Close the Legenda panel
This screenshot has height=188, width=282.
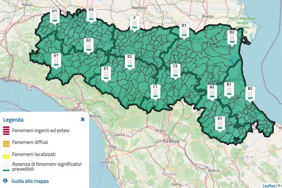83,119
